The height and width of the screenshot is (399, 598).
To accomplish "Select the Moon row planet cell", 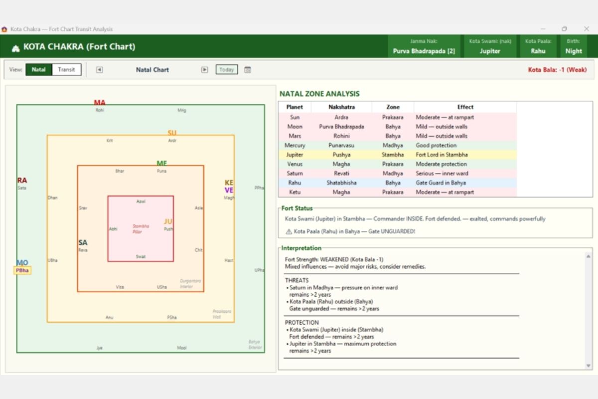I will tap(295, 127).
